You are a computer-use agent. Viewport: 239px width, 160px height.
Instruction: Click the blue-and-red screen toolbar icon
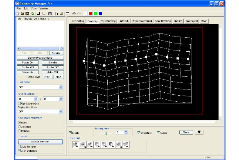tap(50, 14)
